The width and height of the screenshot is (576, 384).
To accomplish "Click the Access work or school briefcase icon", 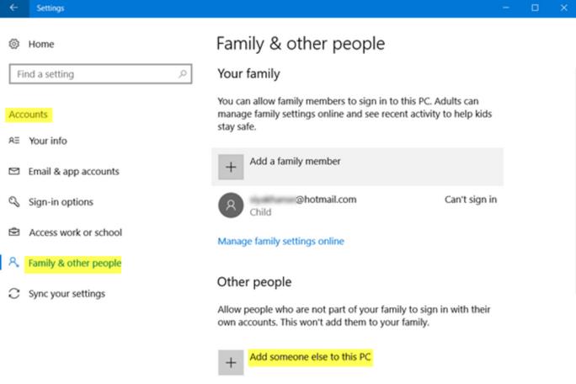I will point(13,232).
